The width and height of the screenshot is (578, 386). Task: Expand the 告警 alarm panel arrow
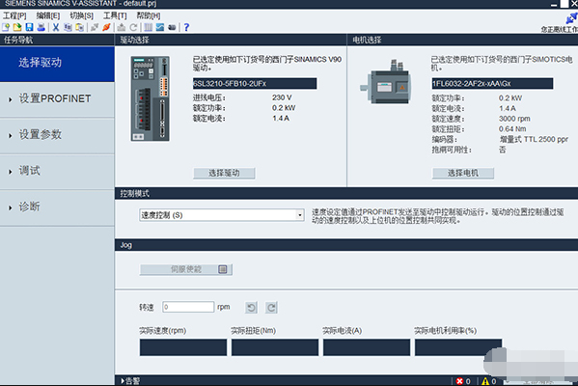(x=123, y=381)
